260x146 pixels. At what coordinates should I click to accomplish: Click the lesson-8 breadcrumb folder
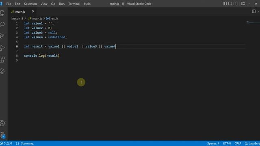[17, 19]
